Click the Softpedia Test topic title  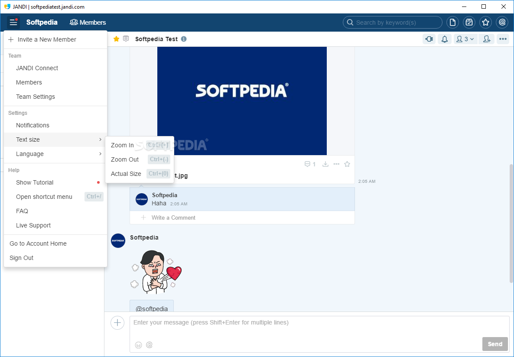point(156,39)
